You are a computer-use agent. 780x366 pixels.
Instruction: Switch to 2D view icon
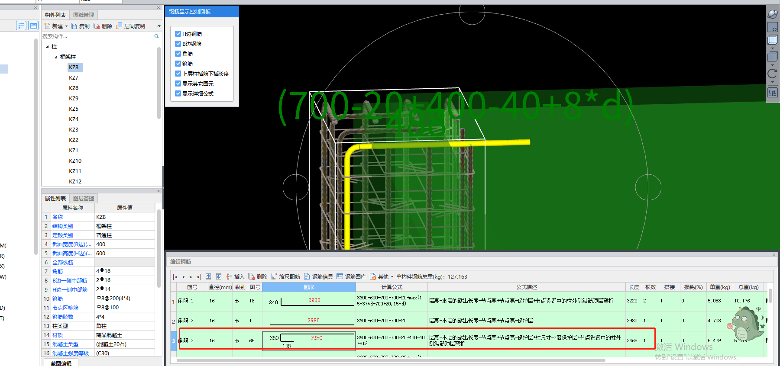[x=773, y=27]
